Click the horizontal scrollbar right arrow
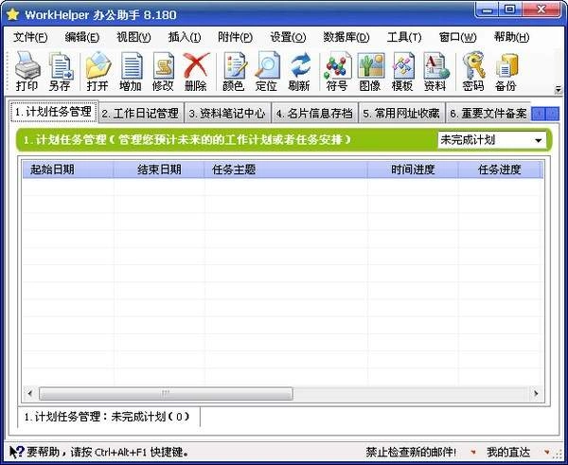The image size is (568, 465). [x=536, y=393]
